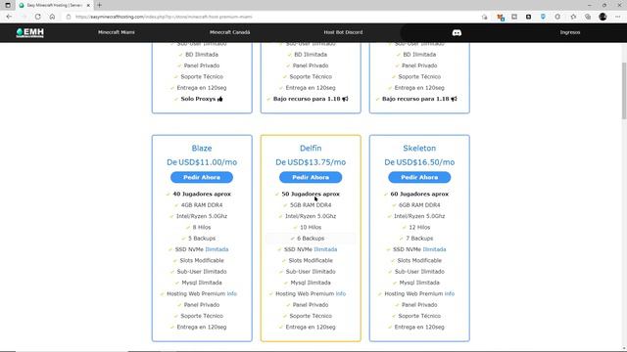Image resolution: width=627 pixels, height=352 pixels.
Task: Click the Ilimitada link in the Skeleton card
Action: pyautogui.click(x=434, y=249)
